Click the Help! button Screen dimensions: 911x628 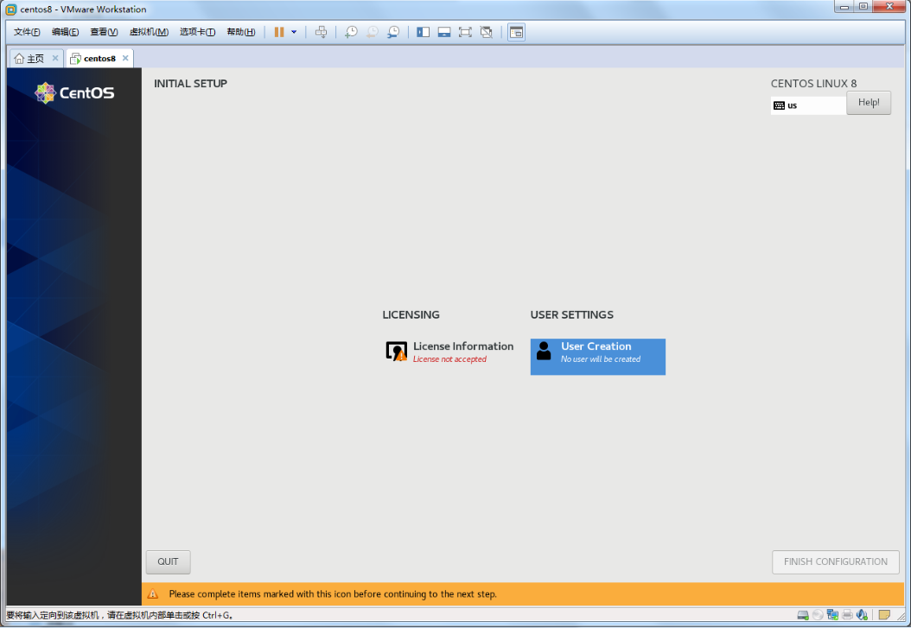[x=868, y=103]
